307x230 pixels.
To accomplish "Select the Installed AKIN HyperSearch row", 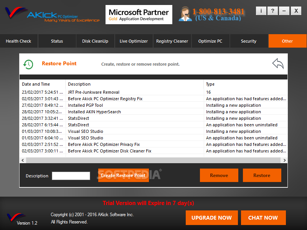I will tap(153, 112).
